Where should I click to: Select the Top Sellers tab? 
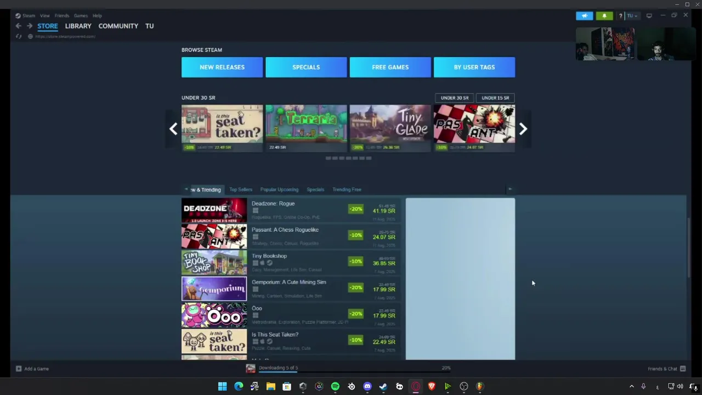point(241,190)
